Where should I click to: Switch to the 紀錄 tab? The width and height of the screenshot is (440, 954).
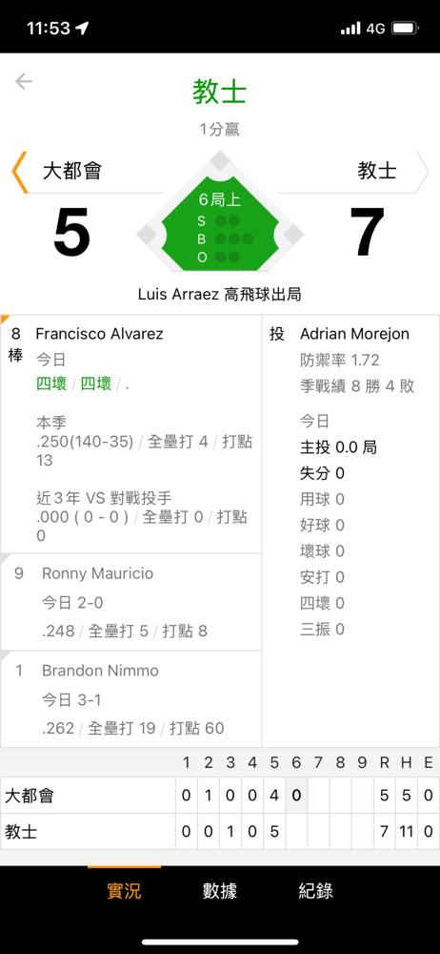[315, 891]
